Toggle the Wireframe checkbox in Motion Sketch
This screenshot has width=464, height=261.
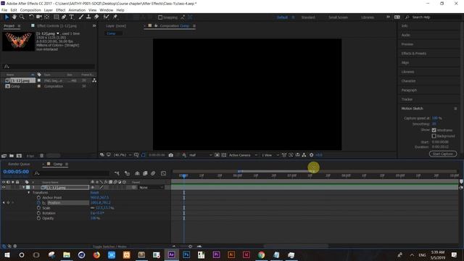[x=434, y=130]
